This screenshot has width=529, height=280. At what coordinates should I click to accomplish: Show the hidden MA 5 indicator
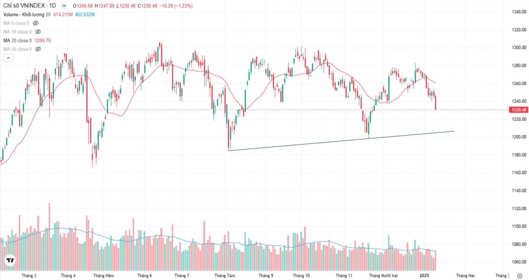36,23
